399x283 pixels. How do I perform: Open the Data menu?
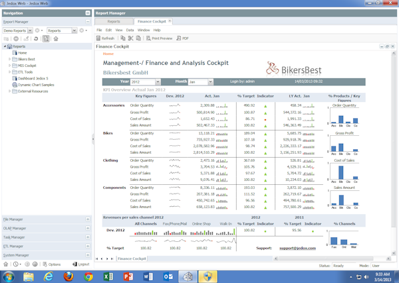coord(130,30)
